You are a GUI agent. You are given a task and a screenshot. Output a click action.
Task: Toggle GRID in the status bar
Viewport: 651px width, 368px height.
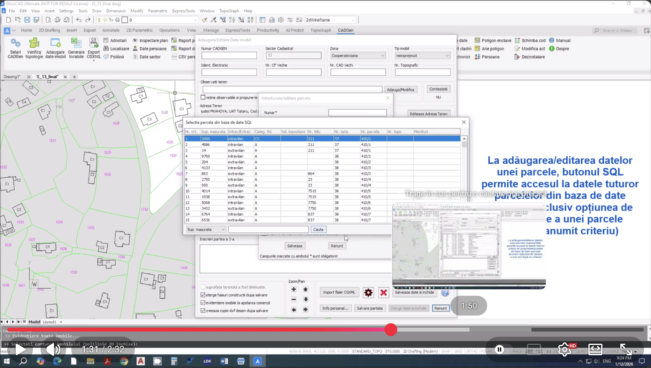coord(458,351)
